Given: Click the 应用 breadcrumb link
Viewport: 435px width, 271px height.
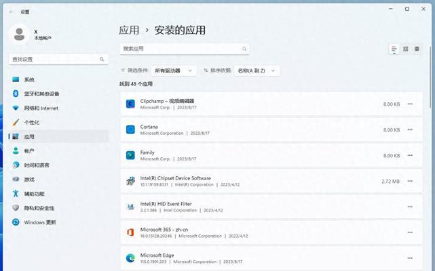Looking at the screenshot, I should tap(129, 30).
